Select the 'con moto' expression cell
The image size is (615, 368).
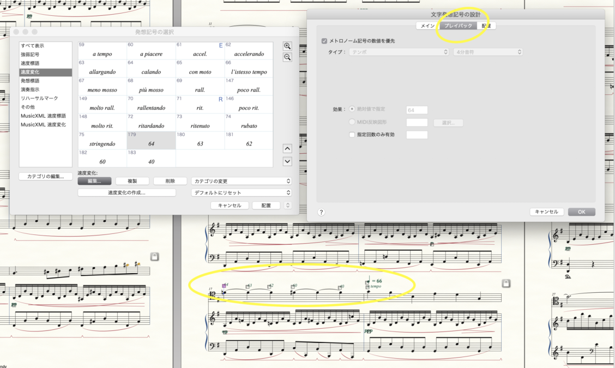(200, 69)
